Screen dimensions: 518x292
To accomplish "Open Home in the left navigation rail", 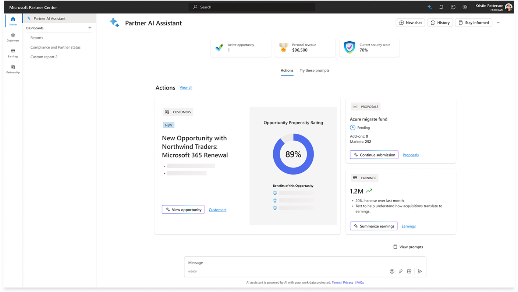I will pyautogui.click(x=13, y=21).
